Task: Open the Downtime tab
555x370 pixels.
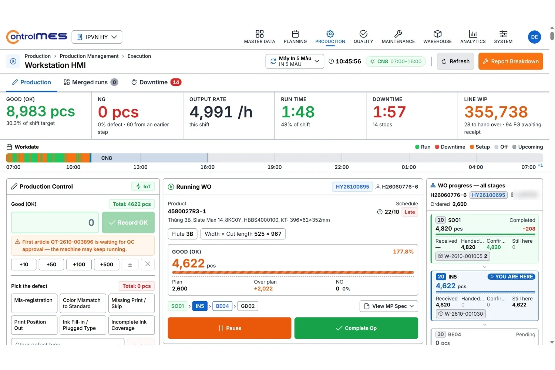Action: pyautogui.click(x=156, y=82)
